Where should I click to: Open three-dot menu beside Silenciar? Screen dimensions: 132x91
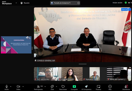[130, 9]
